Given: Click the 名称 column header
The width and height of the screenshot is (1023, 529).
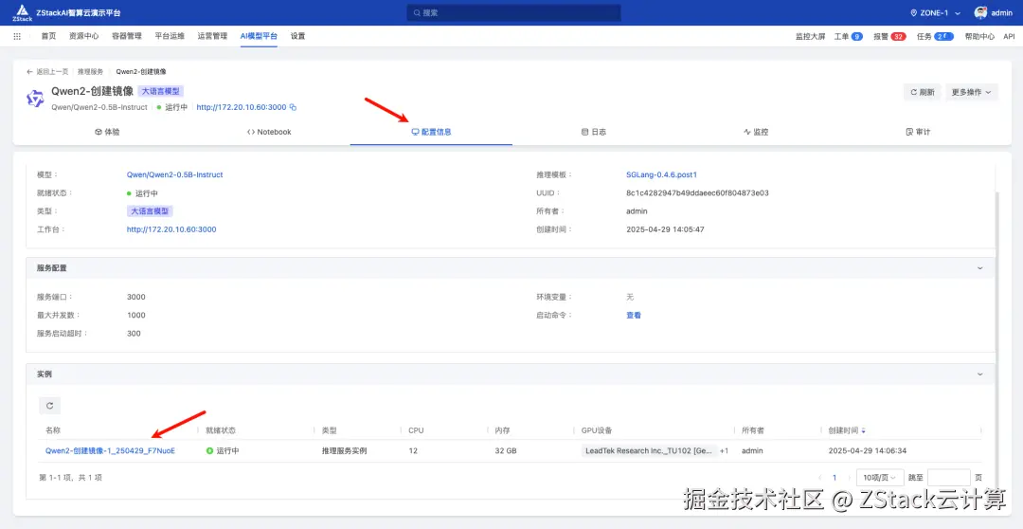Looking at the screenshot, I should [x=52, y=430].
